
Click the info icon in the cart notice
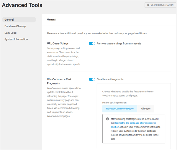107,119
